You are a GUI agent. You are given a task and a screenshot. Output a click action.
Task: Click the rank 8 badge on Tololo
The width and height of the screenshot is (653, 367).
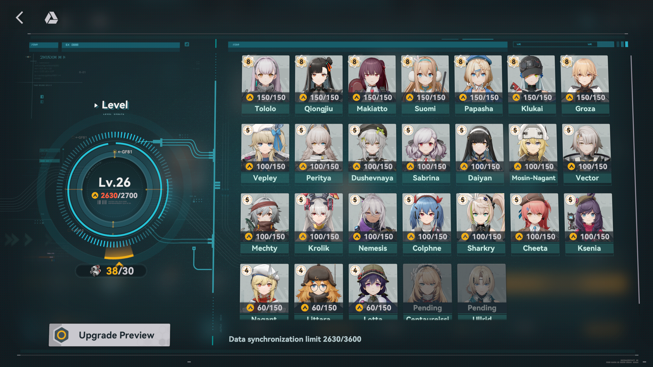point(248,62)
